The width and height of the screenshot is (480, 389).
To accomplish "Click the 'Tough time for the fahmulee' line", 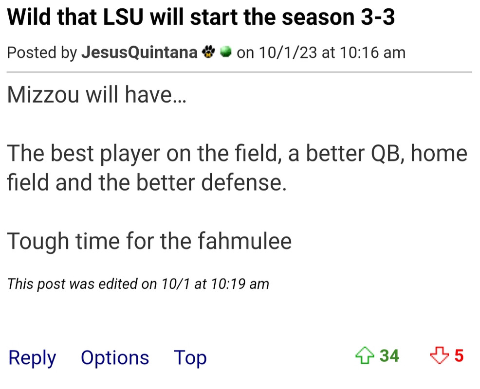I will click(149, 242).
